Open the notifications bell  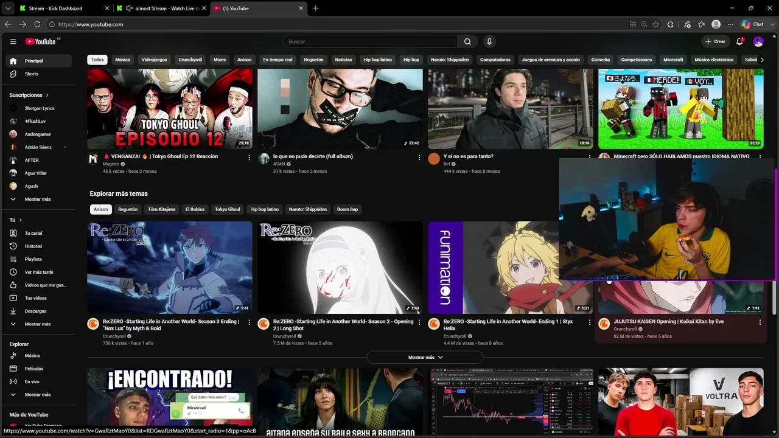pos(739,41)
